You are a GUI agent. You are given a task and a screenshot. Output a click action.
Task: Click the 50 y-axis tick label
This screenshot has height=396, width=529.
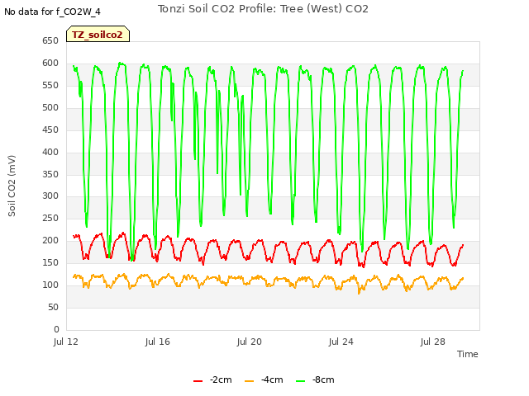53,307
